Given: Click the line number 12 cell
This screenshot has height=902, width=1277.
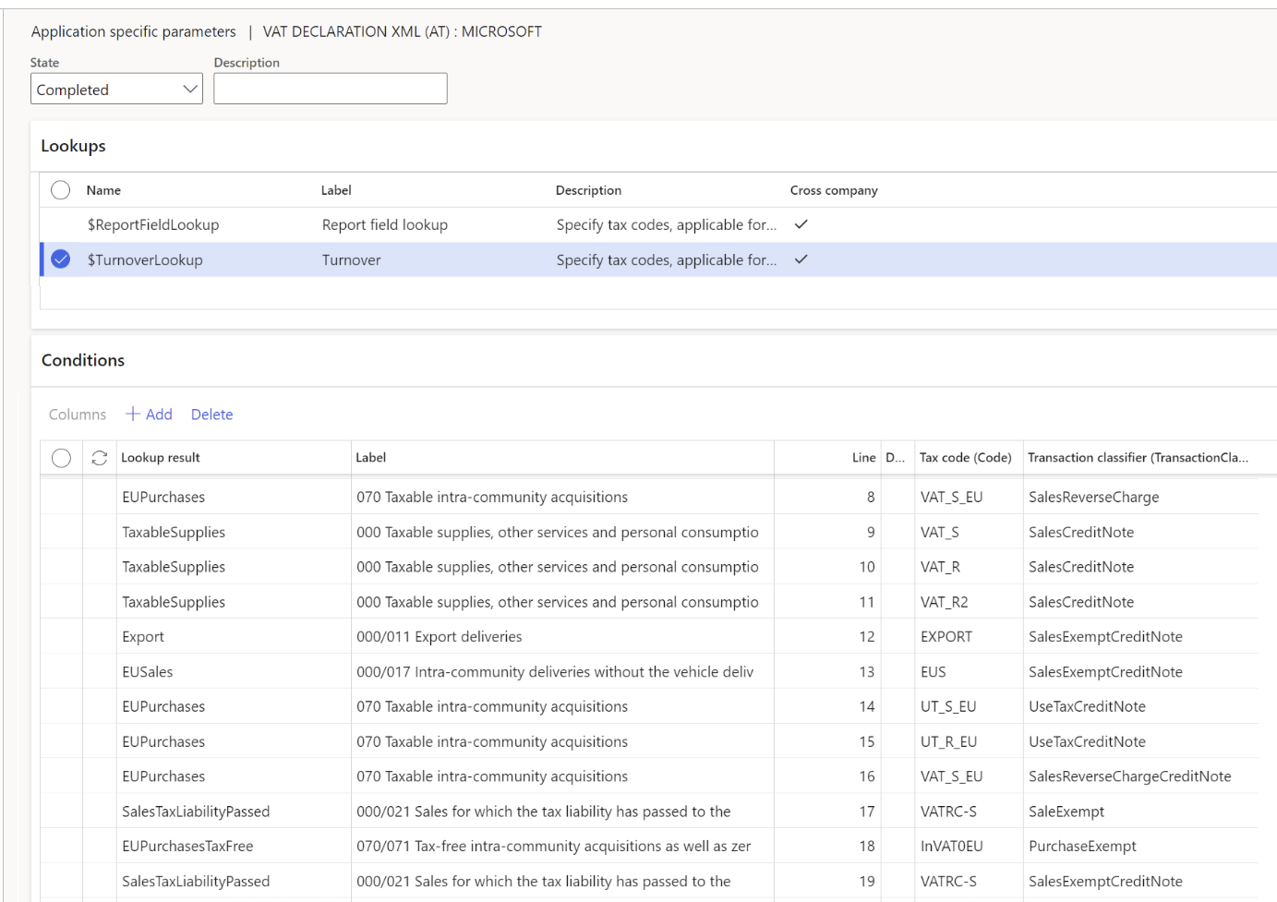Looking at the screenshot, I should tap(866, 637).
